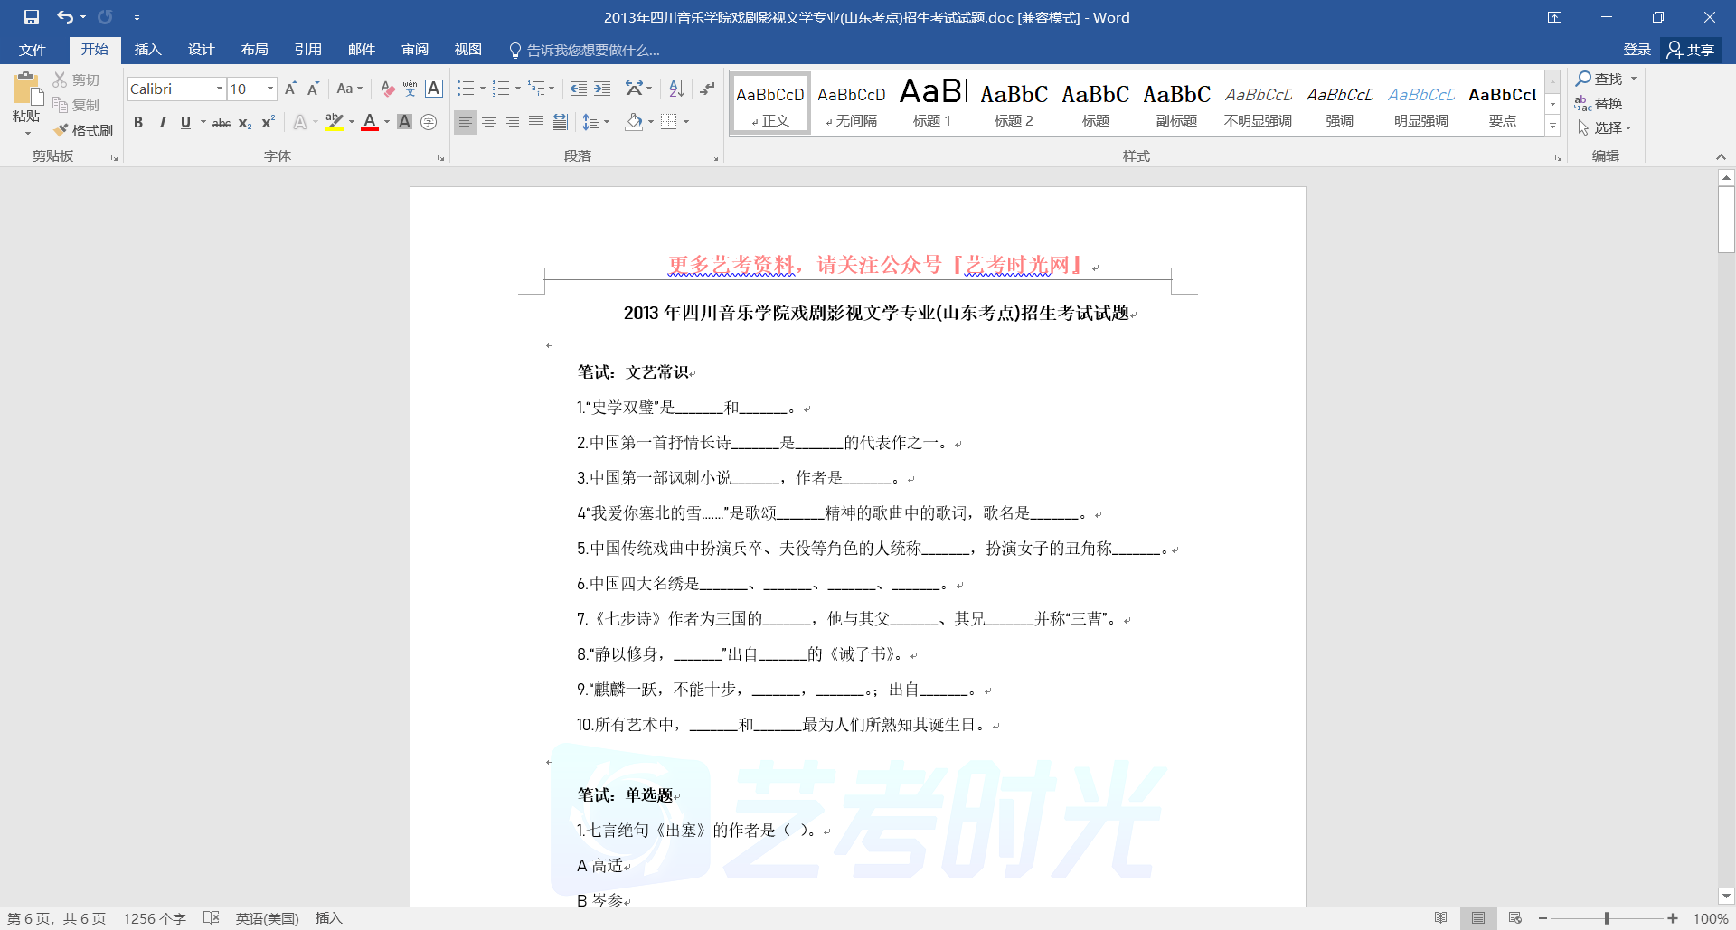Image resolution: width=1736 pixels, height=930 pixels.
Task: Click the 查找 (Find) button
Action: pyautogui.click(x=1600, y=79)
